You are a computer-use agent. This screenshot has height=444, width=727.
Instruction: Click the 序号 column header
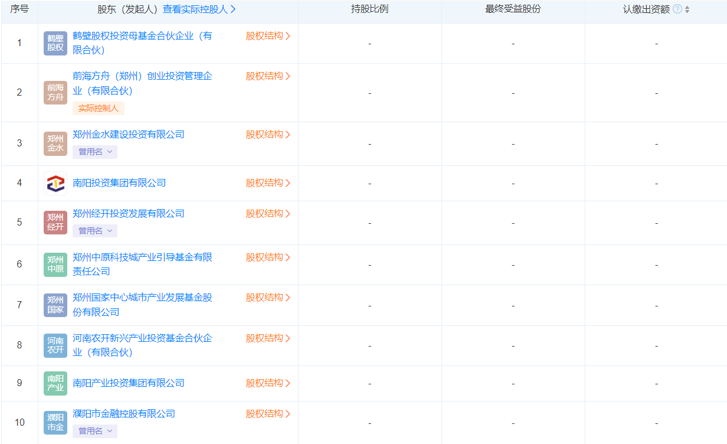(x=19, y=9)
